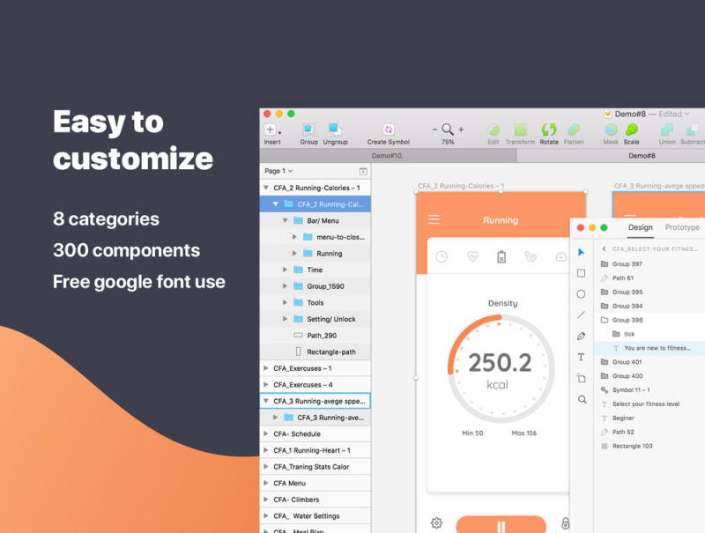
Task: Click the orange pause button on artboard
Action: (x=501, y=526)
